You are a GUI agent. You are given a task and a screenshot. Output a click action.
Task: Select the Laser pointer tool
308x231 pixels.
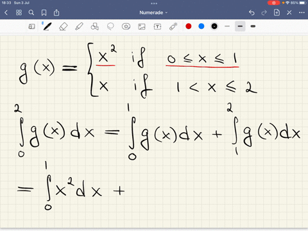click(173, 26)
